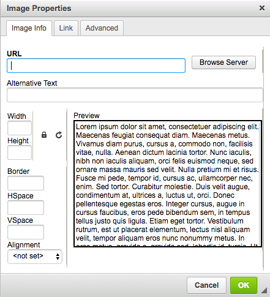Close the Image Properties dialog with X

(x=262, y=8)
